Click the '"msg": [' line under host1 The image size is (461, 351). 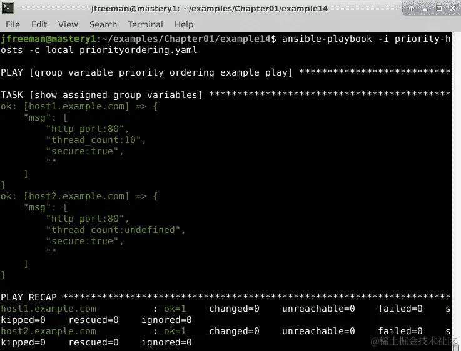tap(46, 117)
